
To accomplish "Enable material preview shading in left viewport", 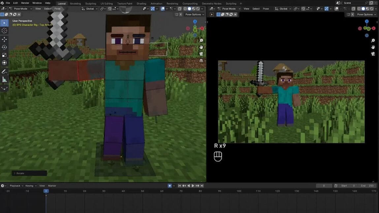I will pyautogui.click(x=194, y=9).
